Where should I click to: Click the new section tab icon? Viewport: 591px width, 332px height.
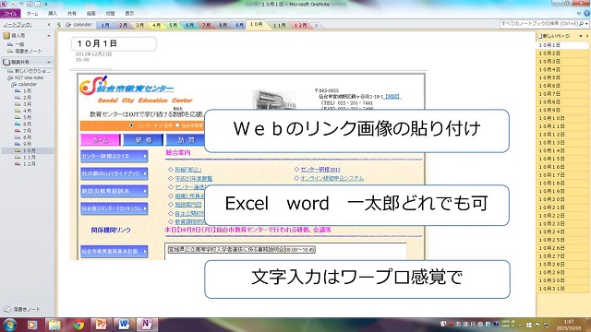316,25
